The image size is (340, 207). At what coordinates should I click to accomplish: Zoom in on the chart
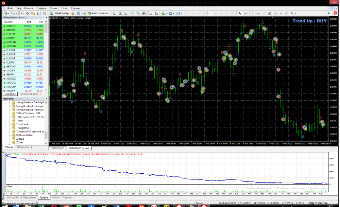pyautogui.click(x=132, y=13)
